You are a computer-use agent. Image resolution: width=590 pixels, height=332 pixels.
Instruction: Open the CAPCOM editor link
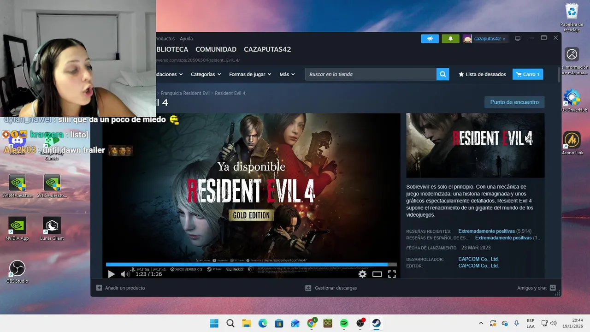click(478, 266)
